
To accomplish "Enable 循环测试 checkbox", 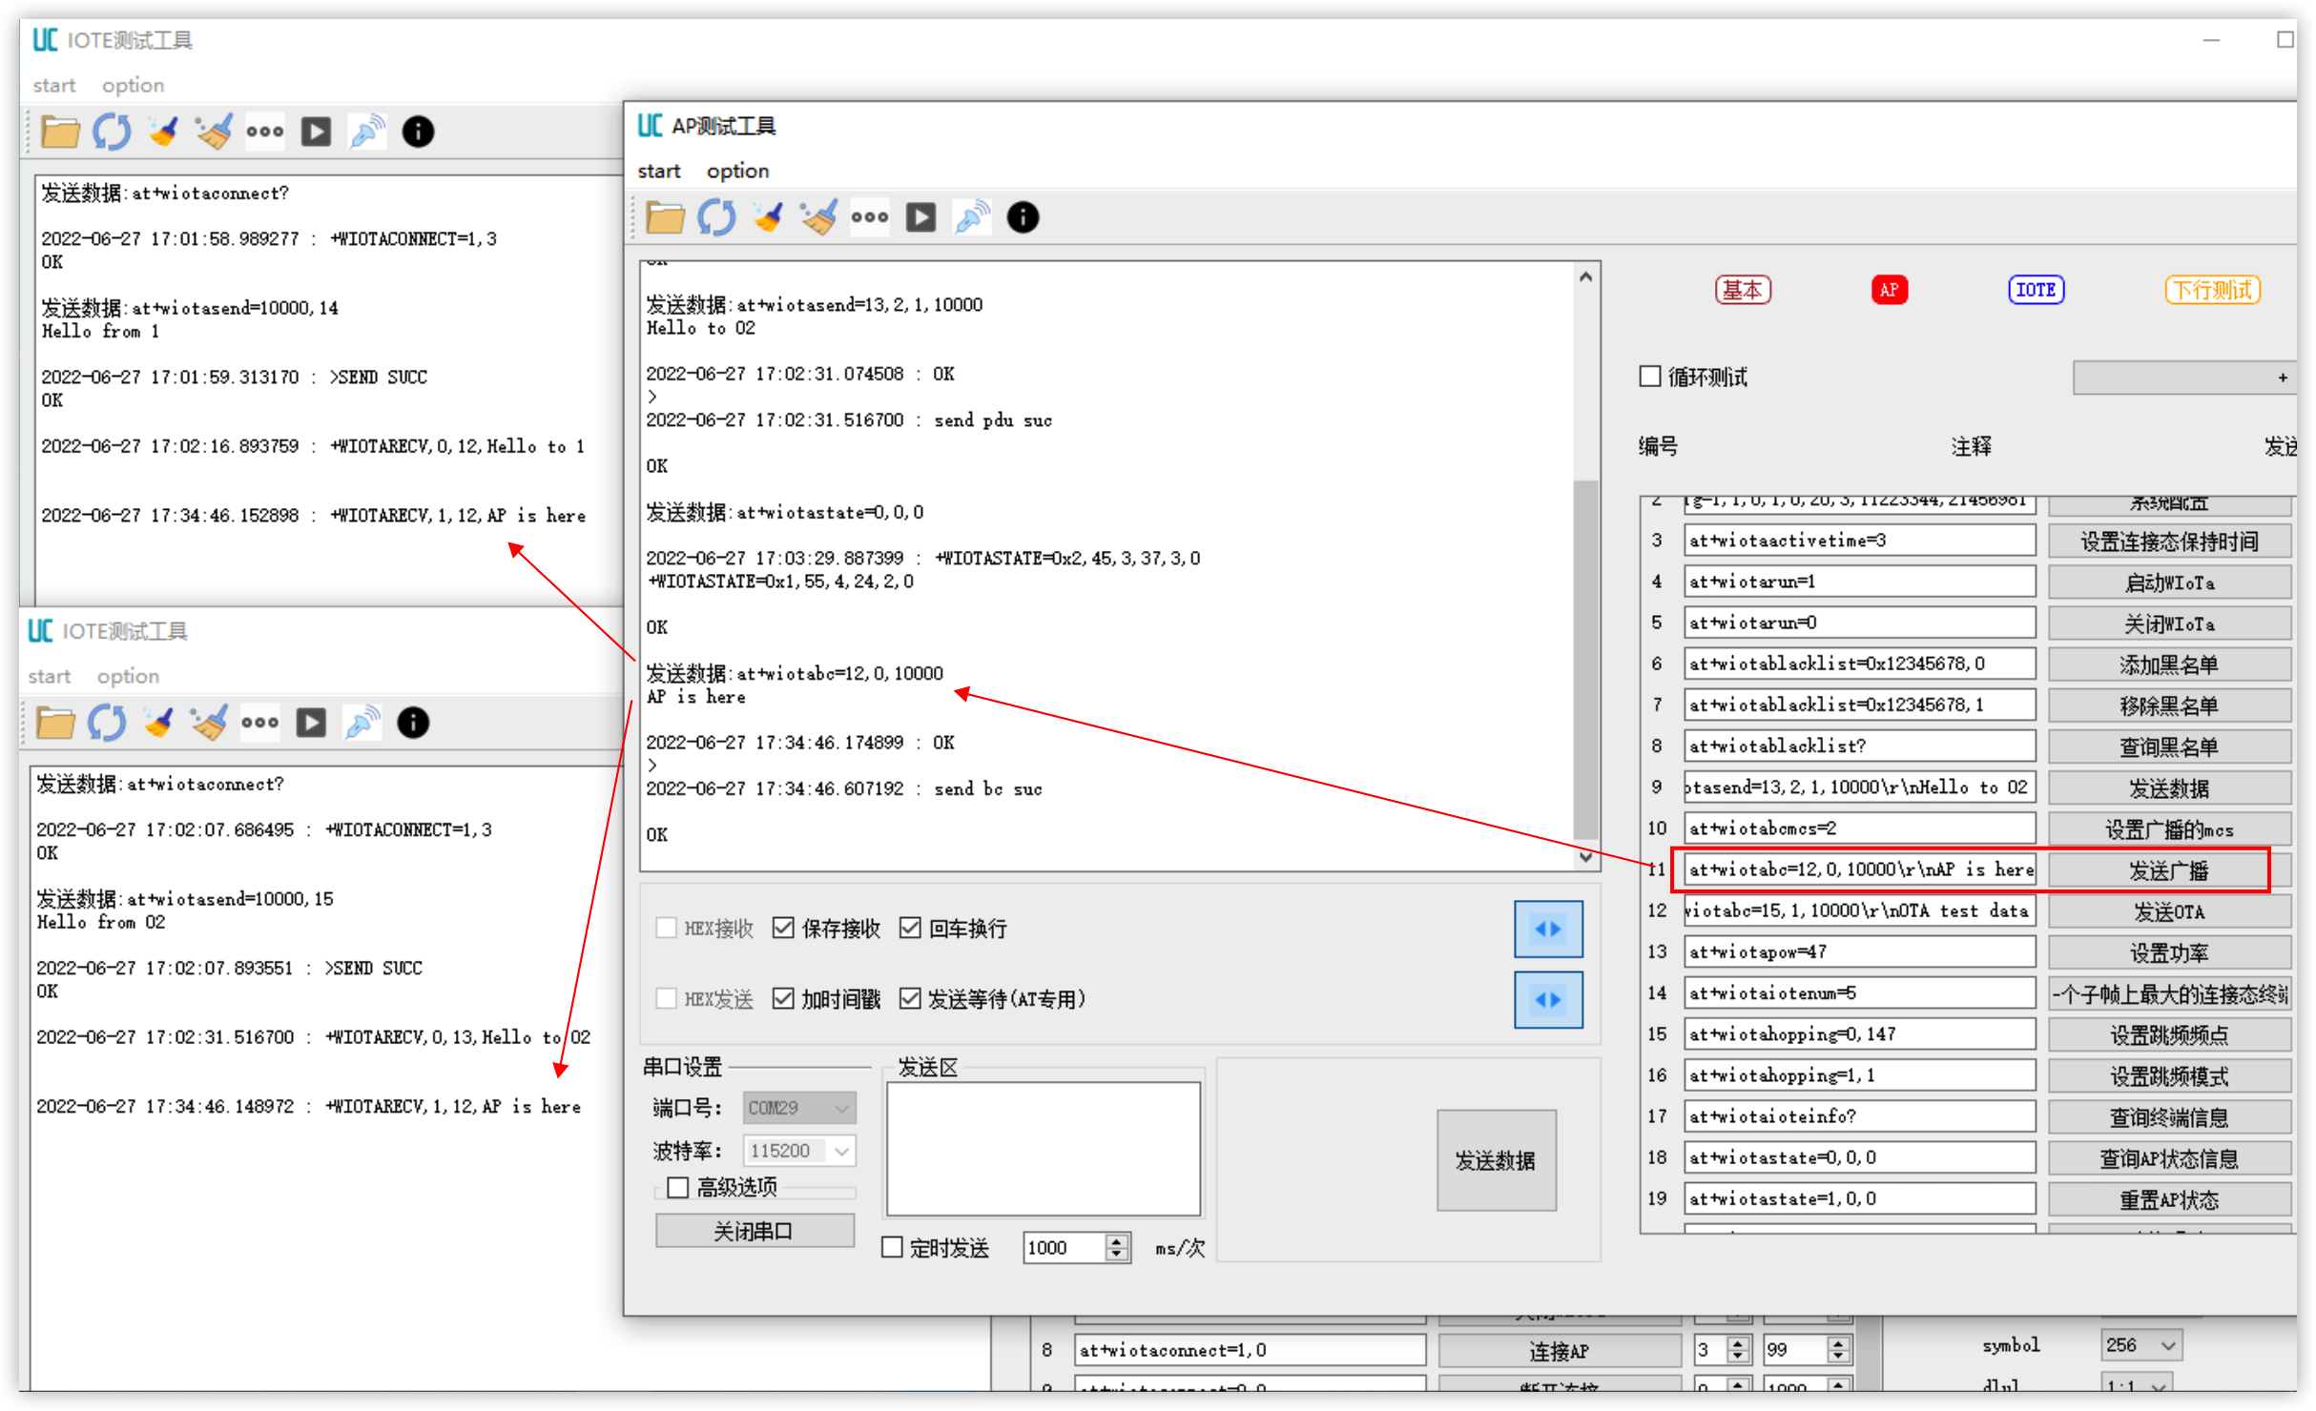I will coord(1650,377).
